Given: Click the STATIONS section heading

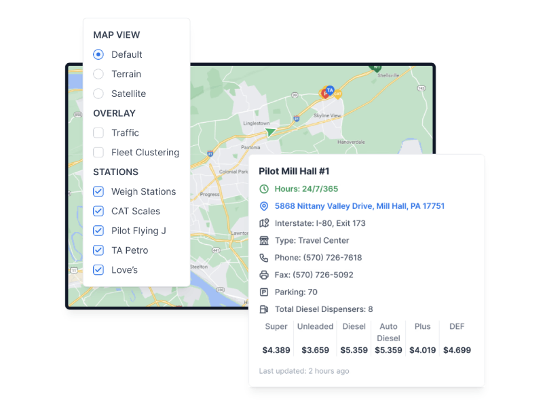Looking at the screenshot, I should [115, 172].
